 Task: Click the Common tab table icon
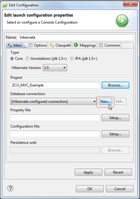[x=101, y=45]
